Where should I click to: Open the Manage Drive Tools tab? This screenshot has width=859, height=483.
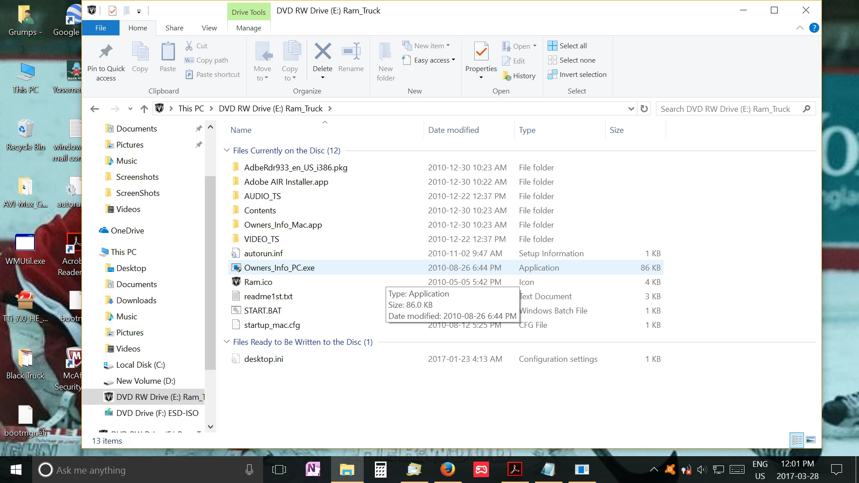tap(248, 28)
